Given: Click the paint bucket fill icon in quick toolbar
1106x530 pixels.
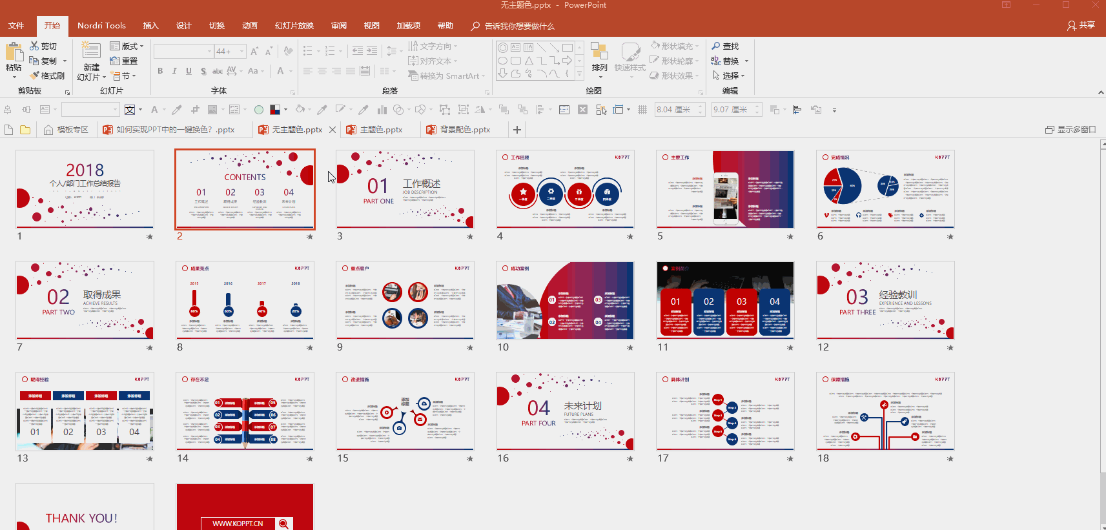Looking at the screenshot, I should pos(300,110).
